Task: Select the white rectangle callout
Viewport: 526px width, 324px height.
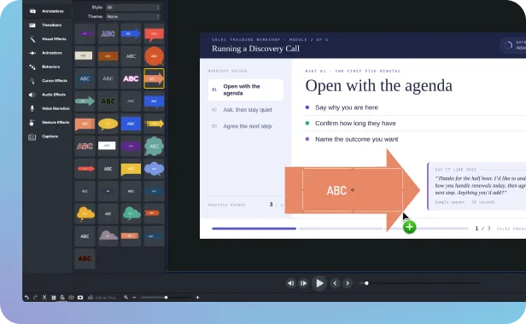Action: (108, 146)
